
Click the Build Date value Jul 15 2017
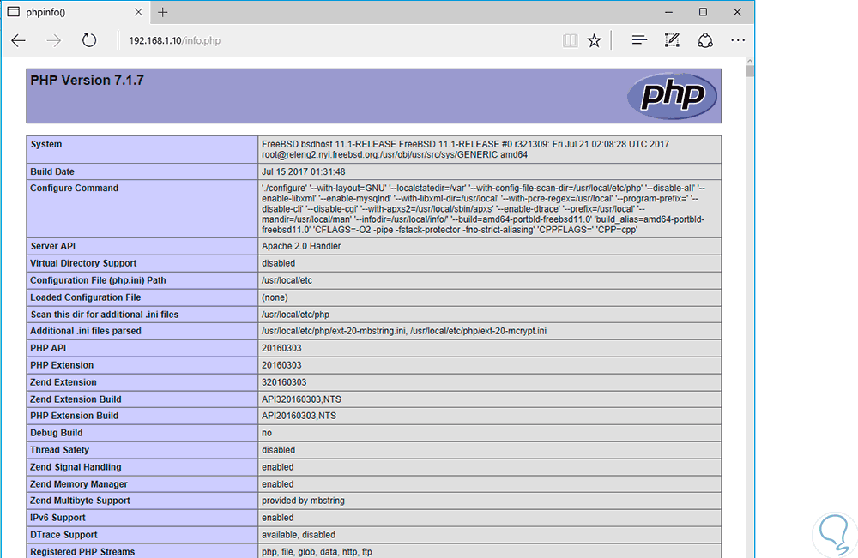pos(303,171)
